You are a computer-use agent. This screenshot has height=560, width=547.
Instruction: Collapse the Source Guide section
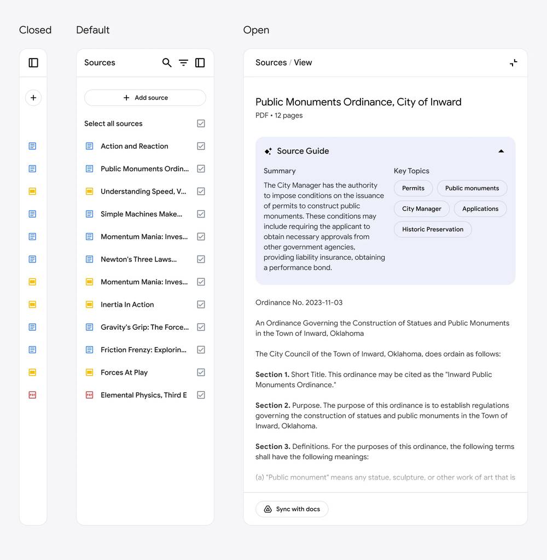[x=501, y=151]
